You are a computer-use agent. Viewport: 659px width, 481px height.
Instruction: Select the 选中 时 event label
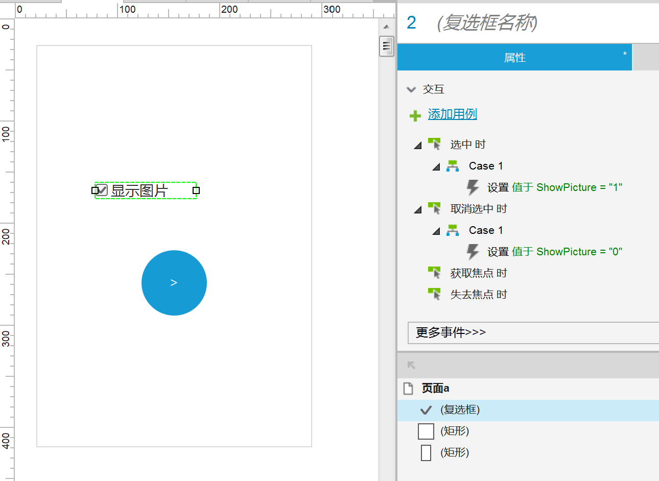(468, 145)
